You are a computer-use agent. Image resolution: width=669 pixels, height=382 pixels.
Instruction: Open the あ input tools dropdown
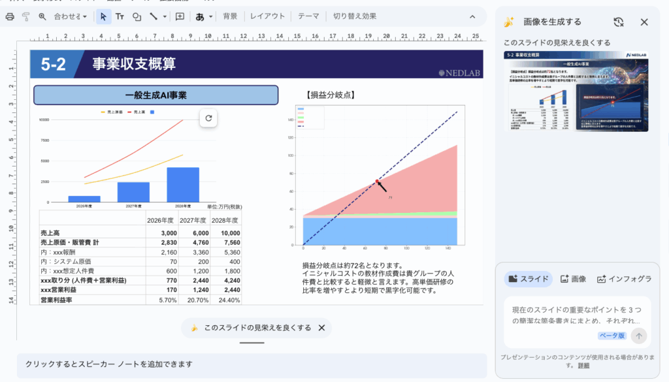click(x=203, y=16)
